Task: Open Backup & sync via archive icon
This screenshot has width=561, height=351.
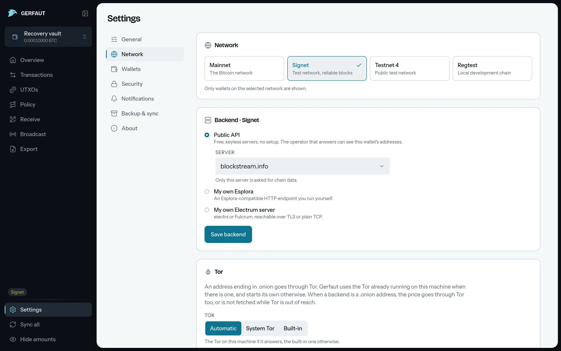Action: pos(114,113)
